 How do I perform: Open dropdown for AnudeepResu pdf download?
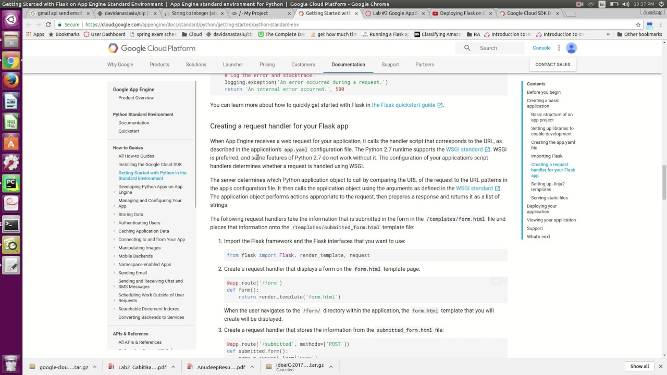[x=252, y=367]
